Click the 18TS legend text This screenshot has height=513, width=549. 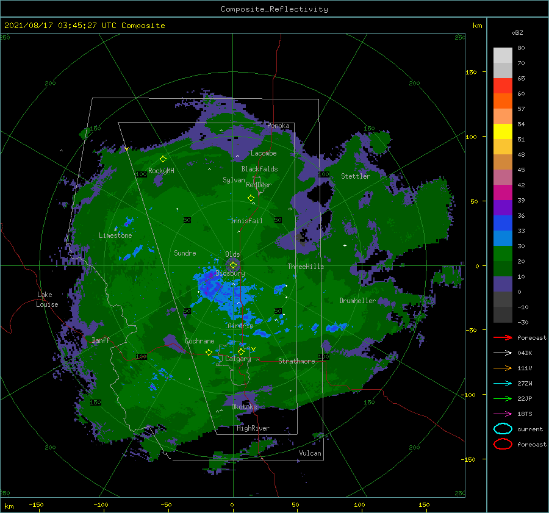coord(525,414)
